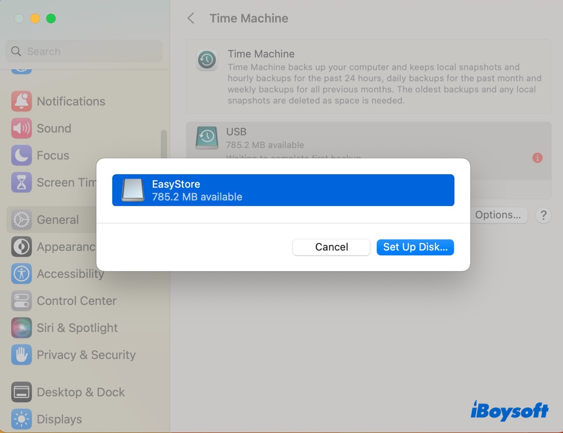This screenshot has width=563, height=433.
Task: Open Siri & Spotlight settings
Action: click(x=77, y=328)
